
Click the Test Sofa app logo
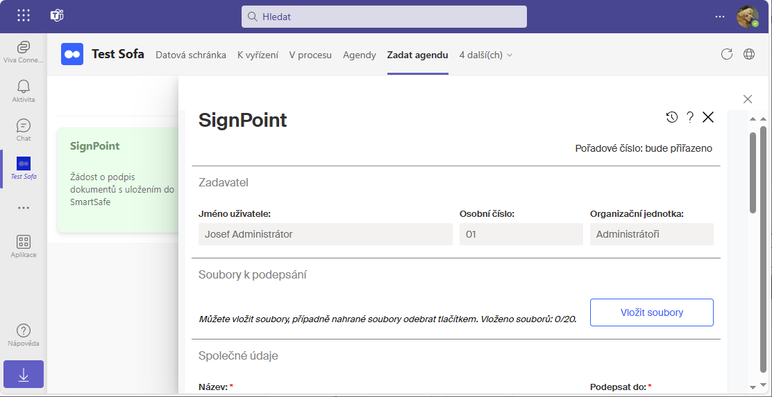click(x=72, y=54)
